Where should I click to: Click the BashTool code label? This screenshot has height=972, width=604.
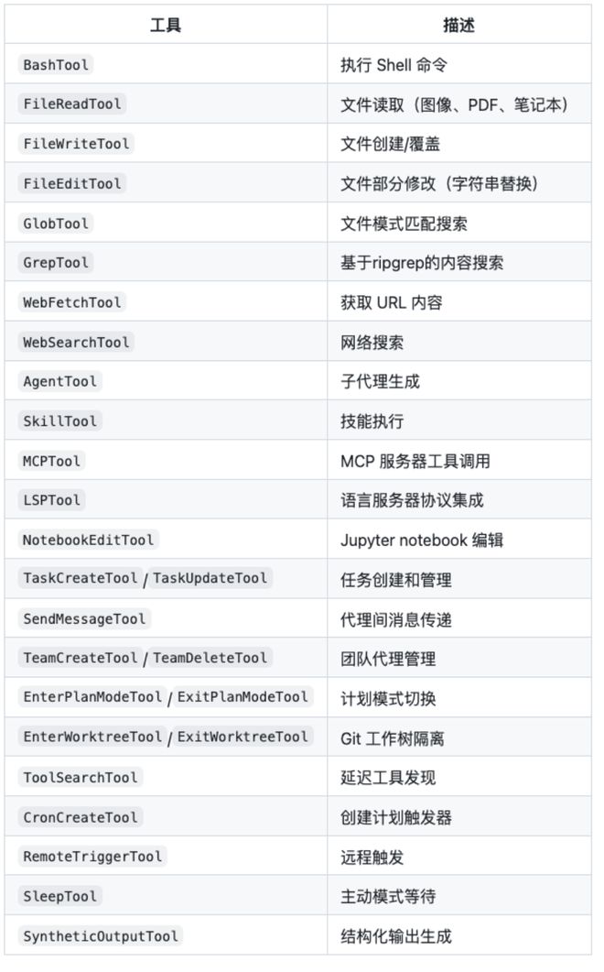pos(56,65)
